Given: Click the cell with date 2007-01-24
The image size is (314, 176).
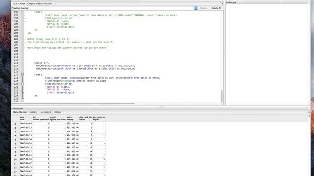Looking at the screenshot, I should (x=26, y=155).
